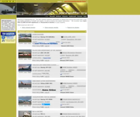This screenshot has height=117, width=140.
Task: Click the camera icon in the BAe 146 listing
Action: coord(61,53)
